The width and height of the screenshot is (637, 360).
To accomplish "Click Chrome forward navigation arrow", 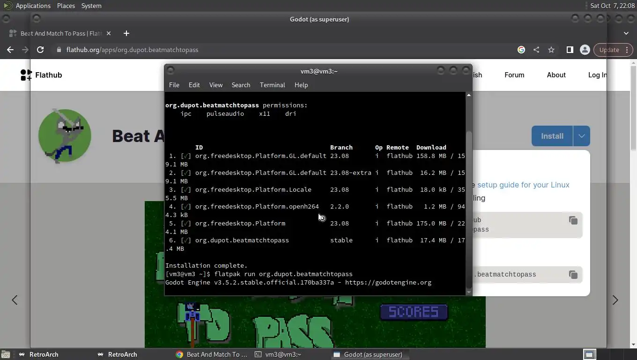I will 25,50.
